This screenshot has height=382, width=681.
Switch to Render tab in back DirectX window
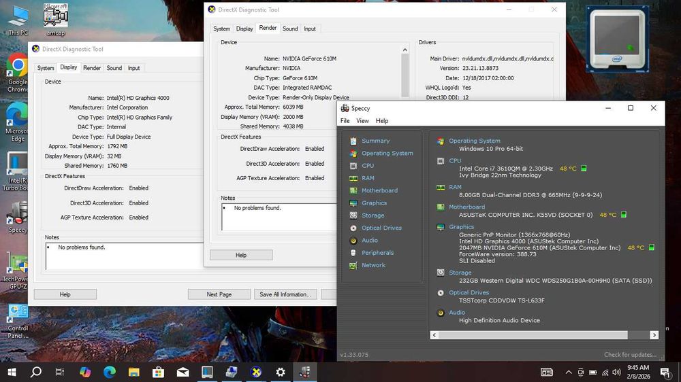[92, 68]
